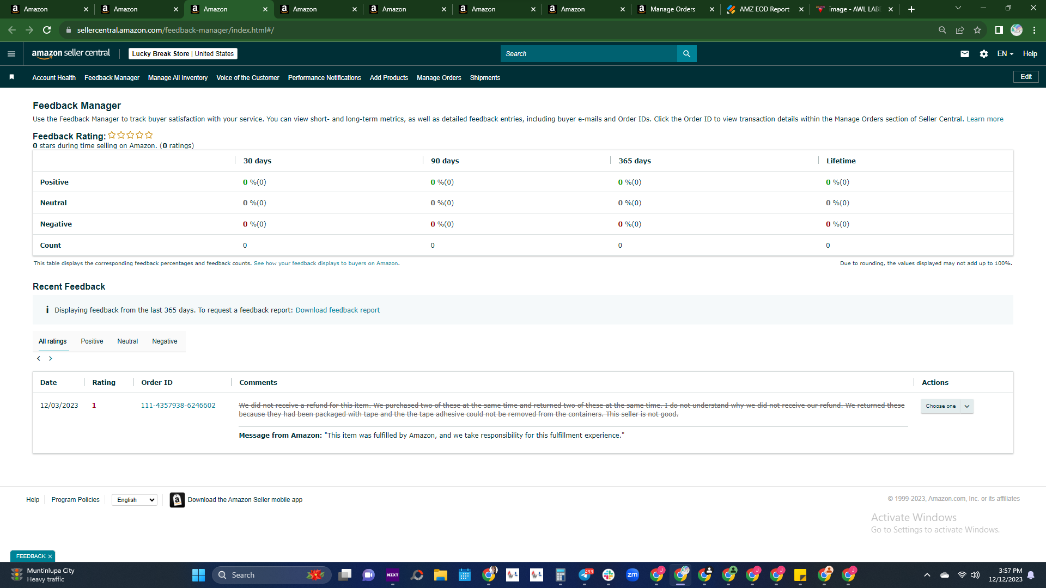Reload the current page
Image resolution: width=1046 pixels, height=588 pixels.
point(47,30)
